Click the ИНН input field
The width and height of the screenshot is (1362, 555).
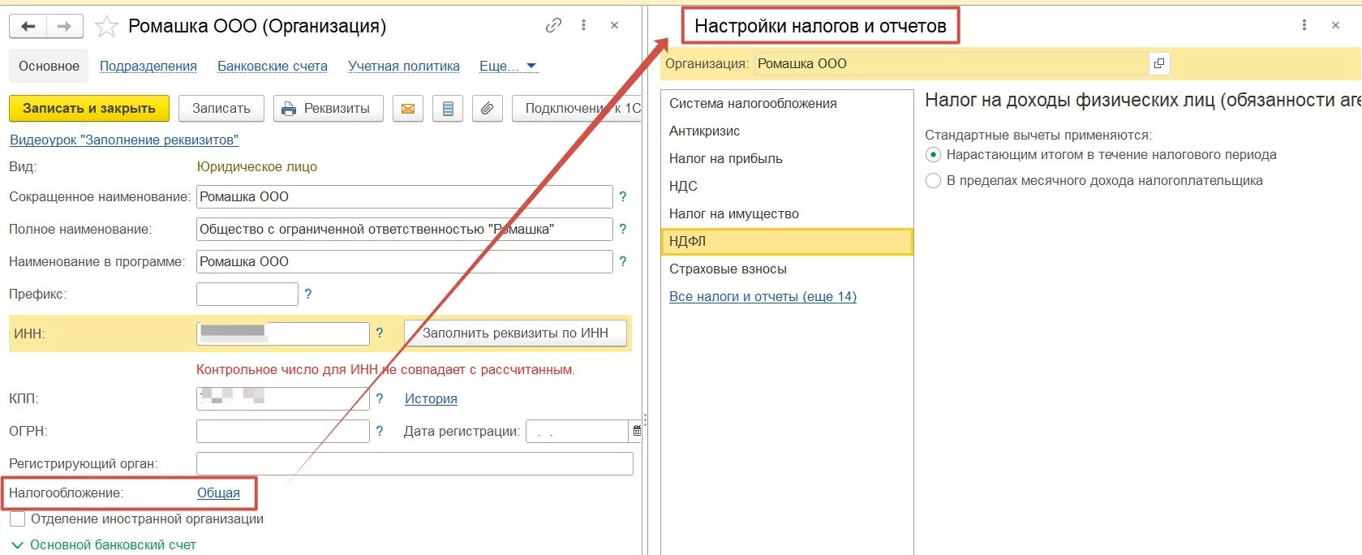click(283, 333)
